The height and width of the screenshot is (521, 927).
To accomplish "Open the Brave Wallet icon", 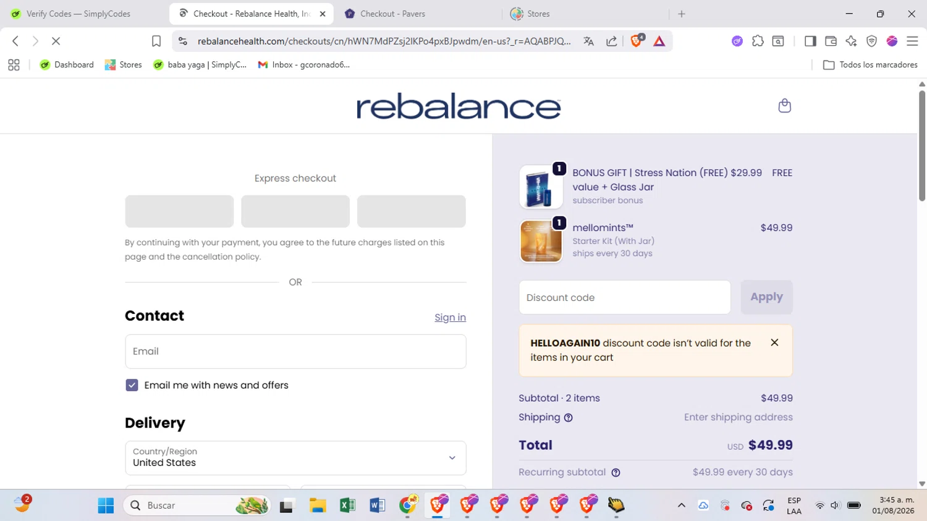I will pyautogui.click(x=831, y=41).
